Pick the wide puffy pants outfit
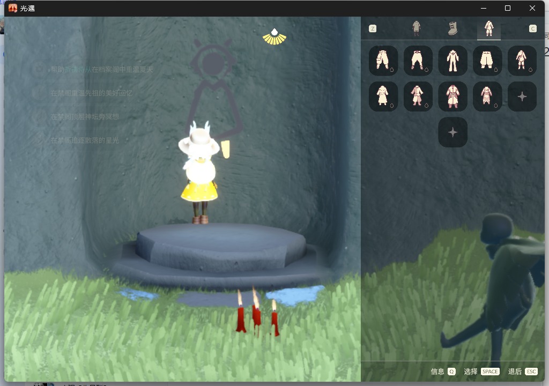This screenshot has width=549, height=386. 487,60
